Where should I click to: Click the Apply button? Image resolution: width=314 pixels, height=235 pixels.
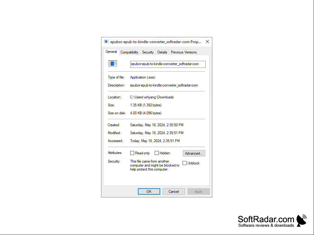tap(199, 191)
